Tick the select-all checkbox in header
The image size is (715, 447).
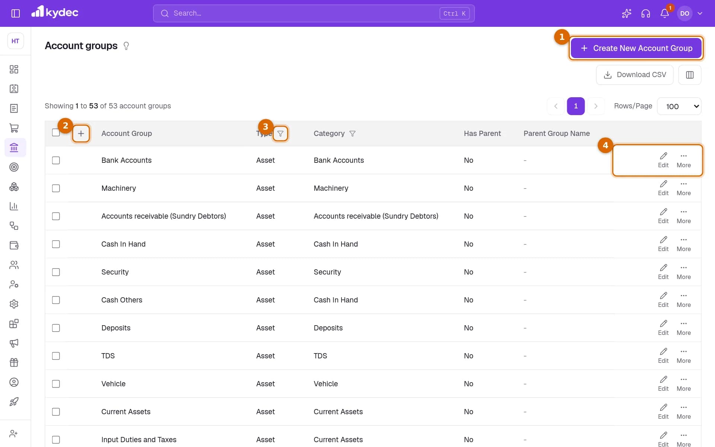point(56,133)
